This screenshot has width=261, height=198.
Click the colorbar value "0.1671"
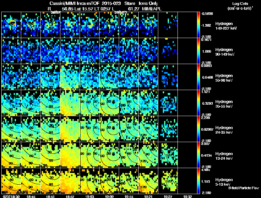(207, 40)
